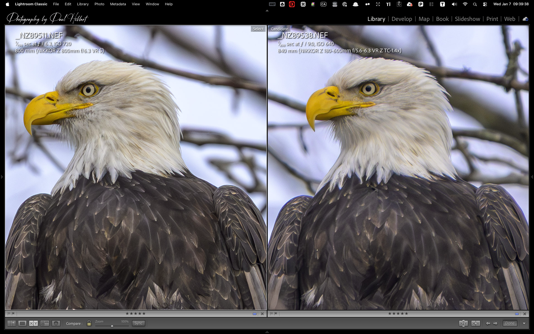Toggle the pick flag on the Select image
Screen dimensions: 534x334
click(9, 313)
